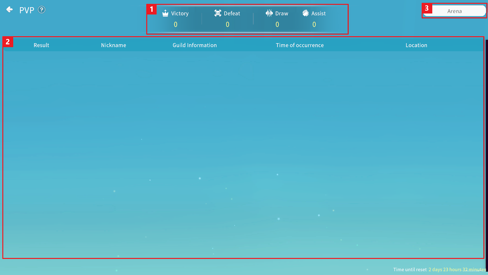
Task: Click the Victory crown icon
Action: coord(165,13)
